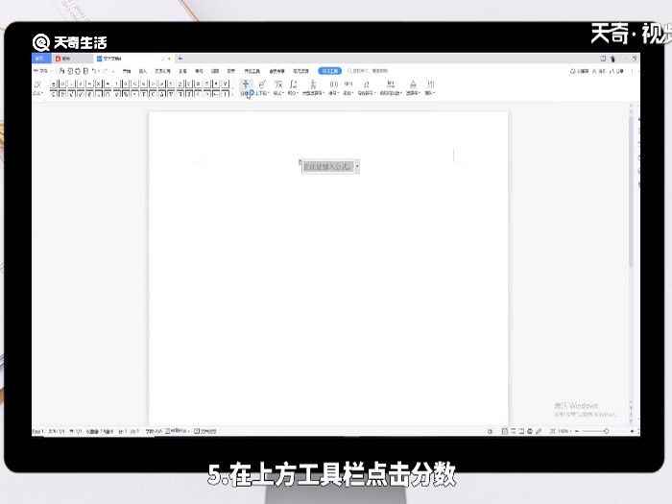672x504 pixels.
Task: Open the Review ribbon tab
Action: point(199,71)
